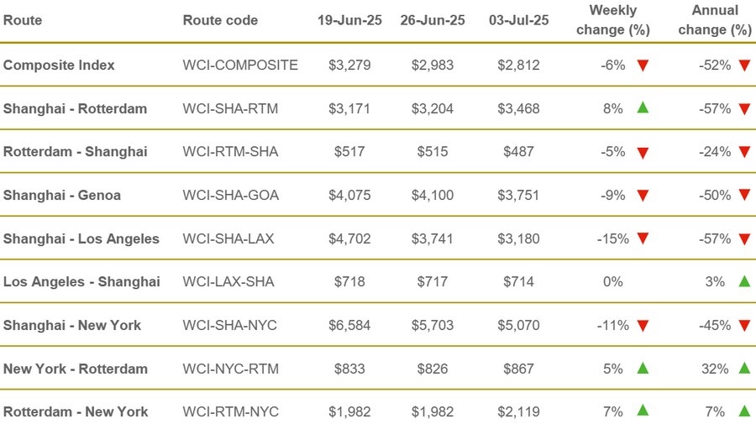Viewport: 756px width, 424px height.
Task: Click the red arrow beside -15% weekly change
Action: [x=643, y=238]
